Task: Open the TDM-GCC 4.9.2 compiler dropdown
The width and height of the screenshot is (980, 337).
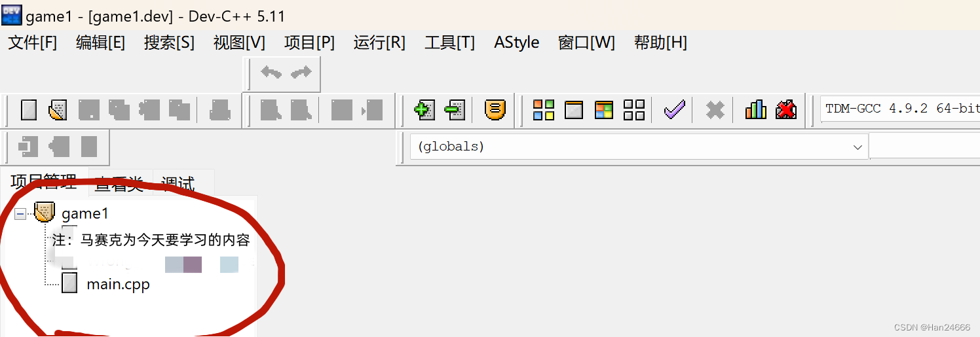Action: [899, 109]
